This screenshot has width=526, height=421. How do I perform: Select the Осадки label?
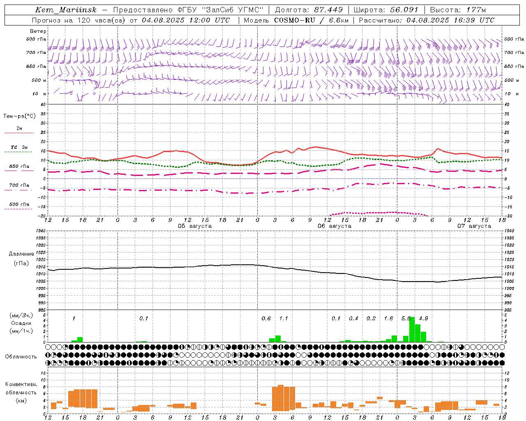pyautogui.click(x=21, y=323)
